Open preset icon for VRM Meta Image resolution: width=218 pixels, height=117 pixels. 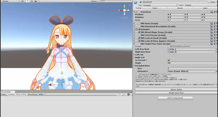214,23
